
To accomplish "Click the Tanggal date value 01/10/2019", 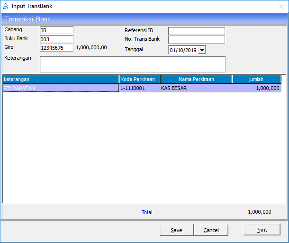I will 183,50.
